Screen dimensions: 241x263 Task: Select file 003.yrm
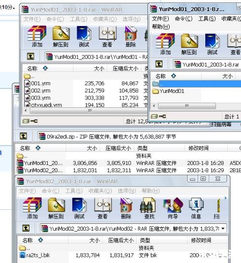point(38,98)
